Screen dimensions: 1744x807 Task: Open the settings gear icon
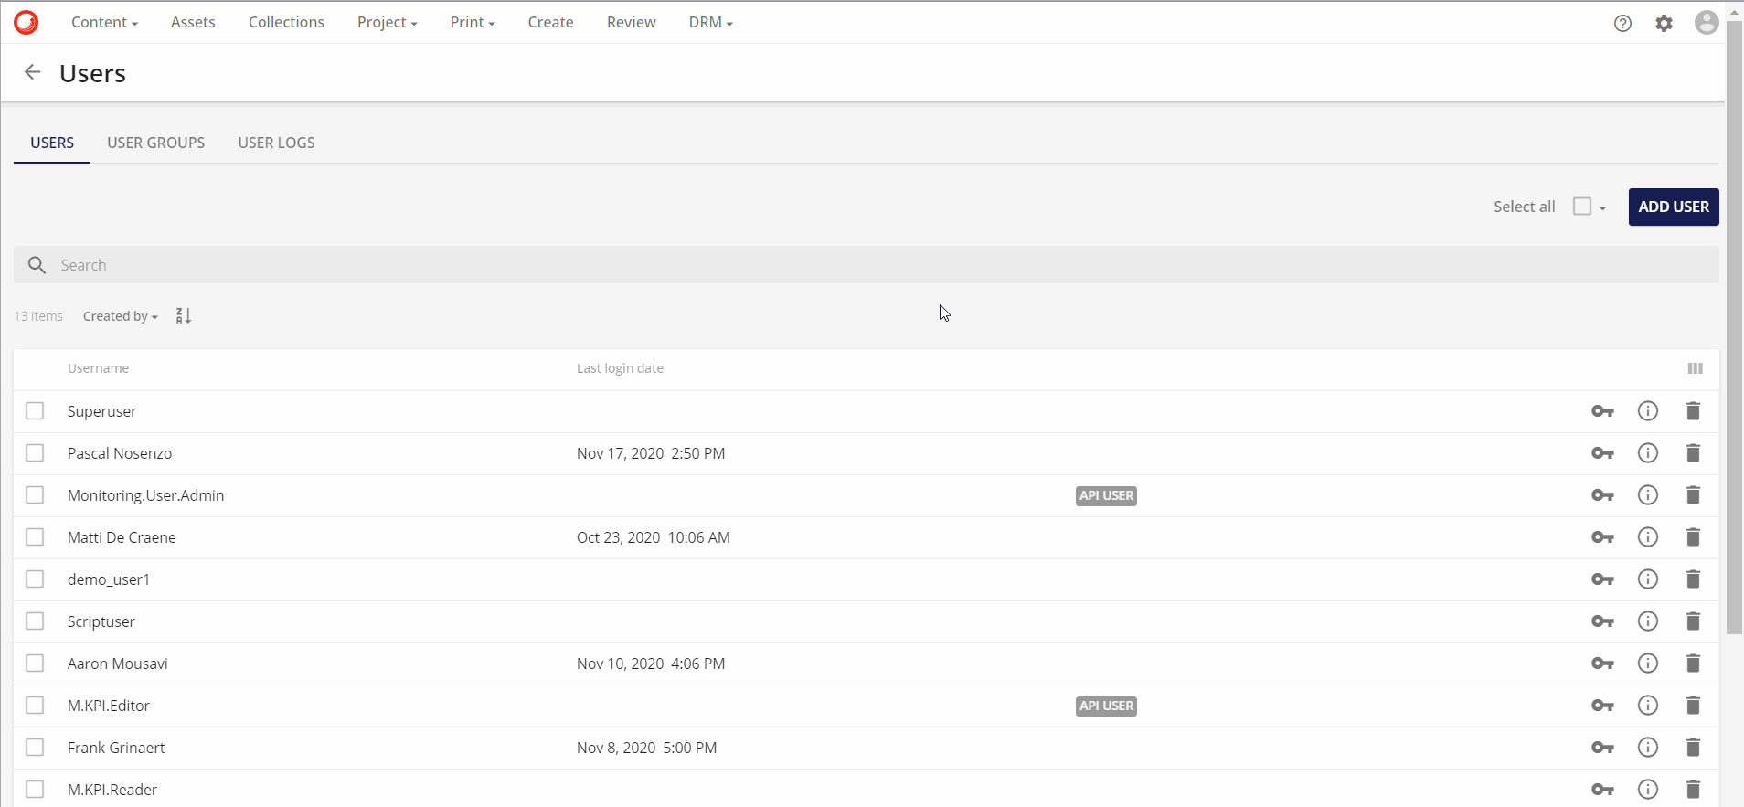coord(1664,23)
